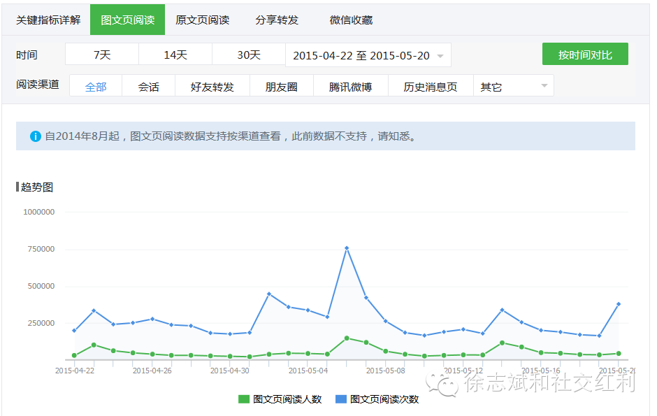Click the 2015-04-26 x-axis label
The width and height of the screenshot is (657, 416).
(x=152, y=371)
